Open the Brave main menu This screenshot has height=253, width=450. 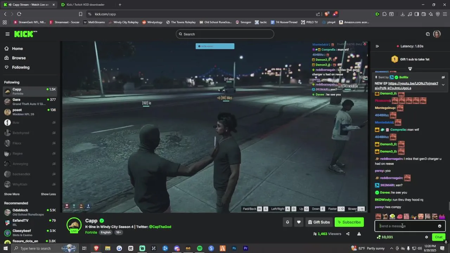coord(445,14)
